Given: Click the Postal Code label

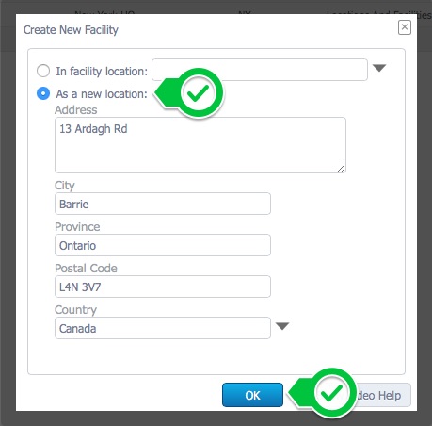Looking at the screenshot, I should point(86,268).
